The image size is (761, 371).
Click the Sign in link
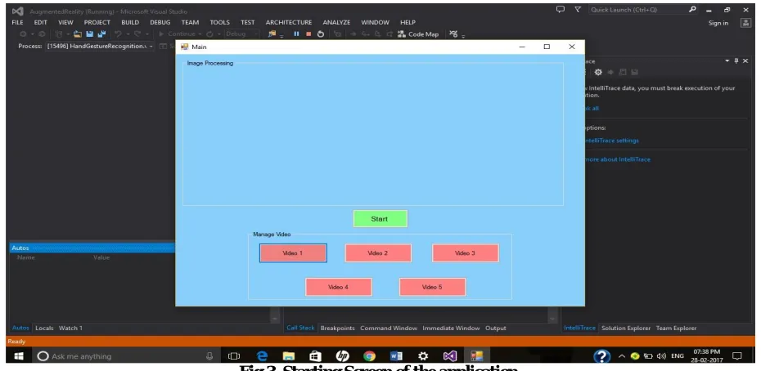click(x=718, y=23)
